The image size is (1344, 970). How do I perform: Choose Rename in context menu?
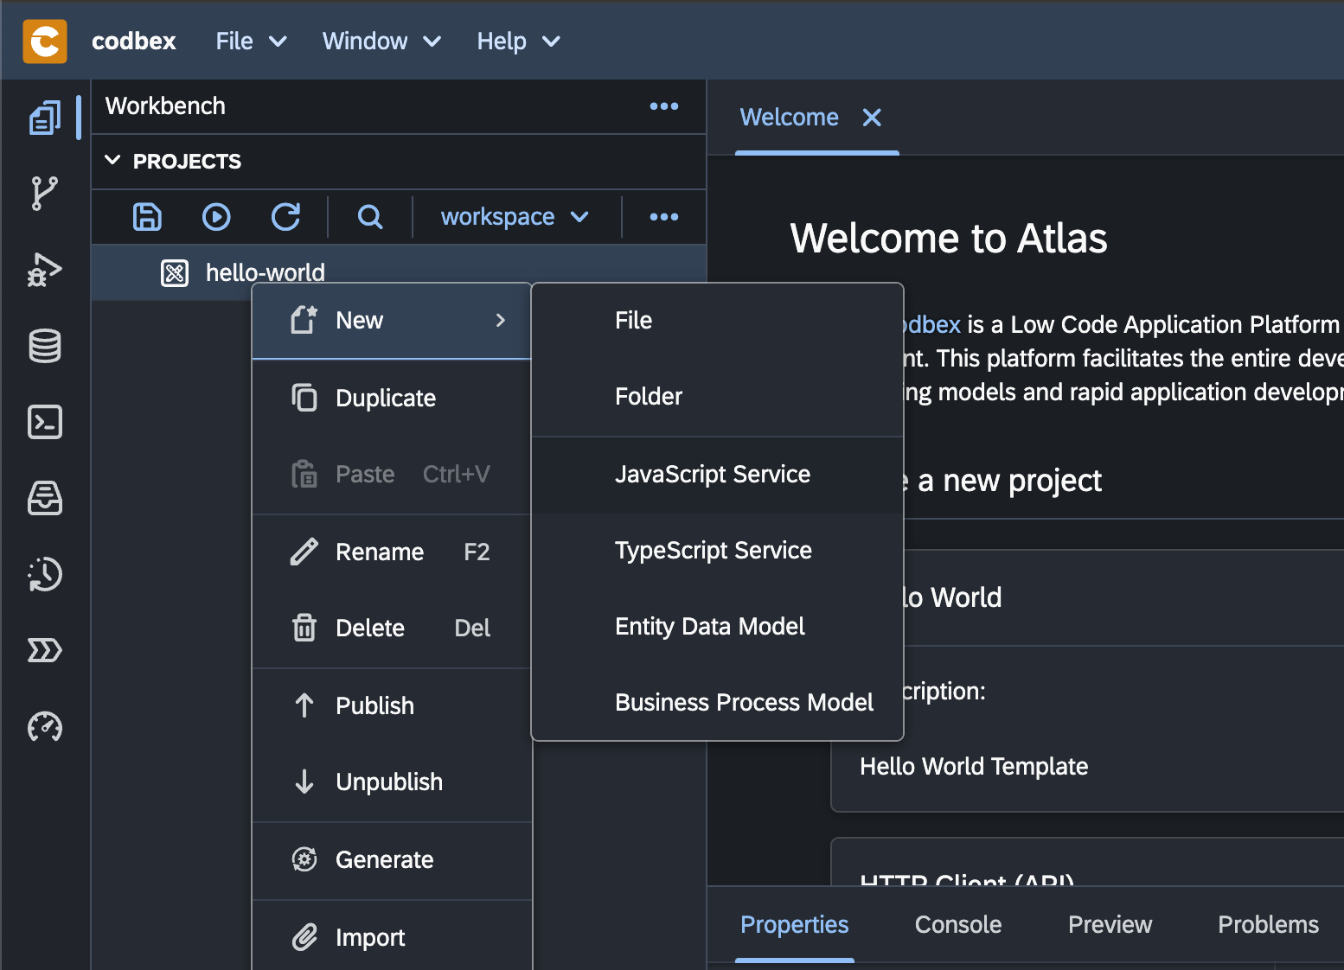(x=391, y=552)
